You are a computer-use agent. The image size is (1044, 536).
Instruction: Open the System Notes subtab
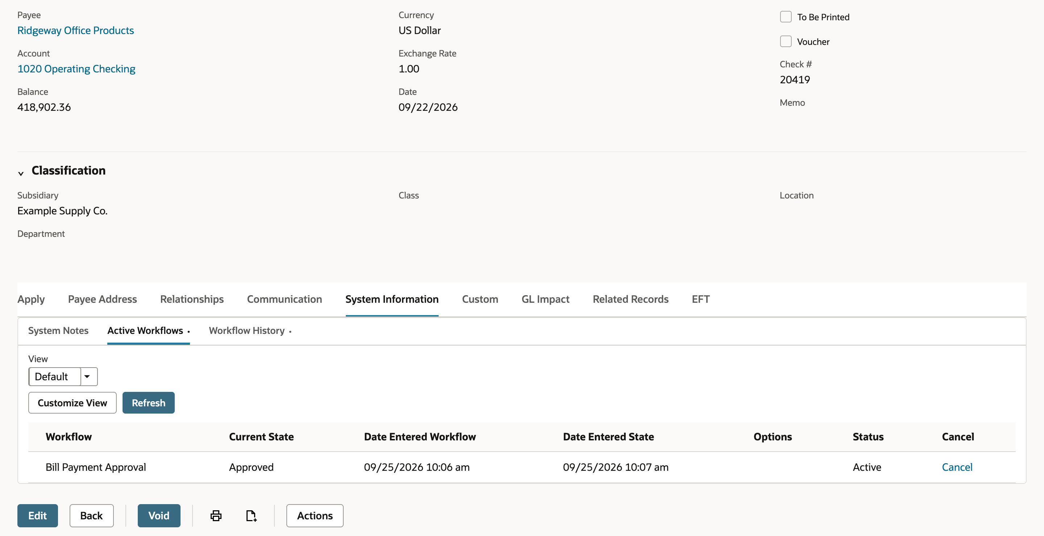[x=58, y=331]
